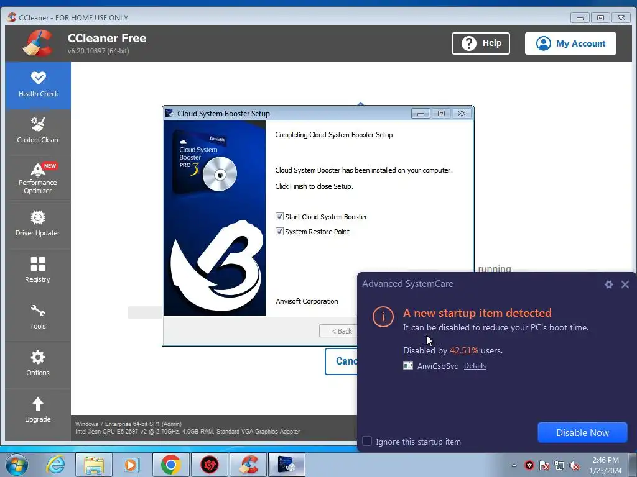This screenshot has height=477, width=637.
Task: Click the CCleaner logo in header
Action: coord(37,43)
